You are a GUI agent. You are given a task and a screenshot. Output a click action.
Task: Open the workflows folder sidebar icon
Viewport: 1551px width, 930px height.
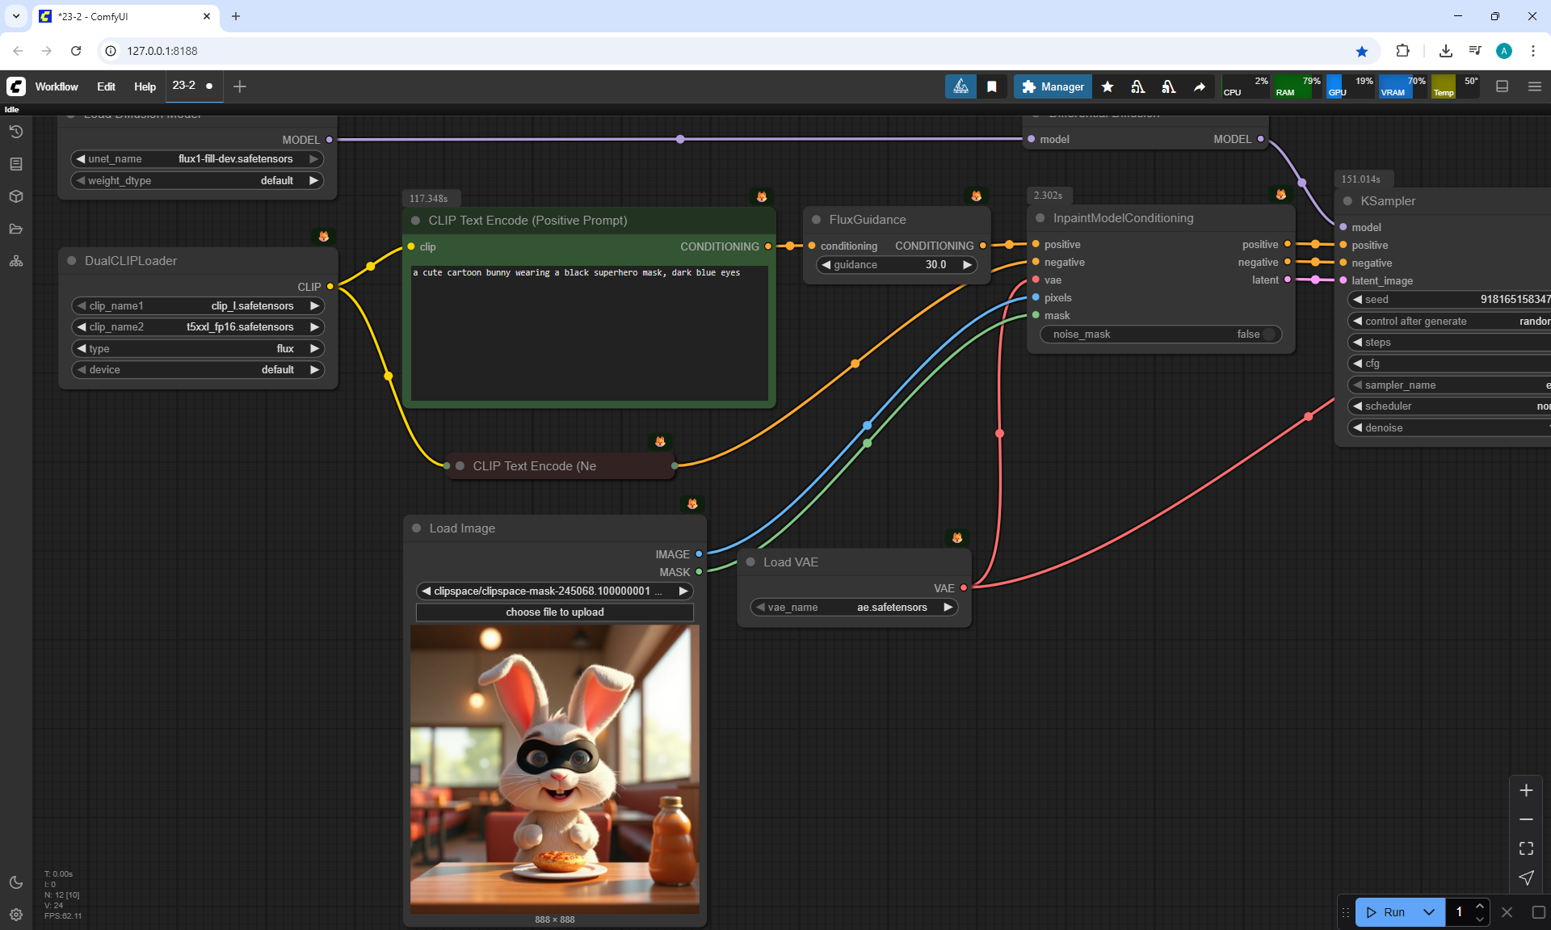click(x=16, y=229)
